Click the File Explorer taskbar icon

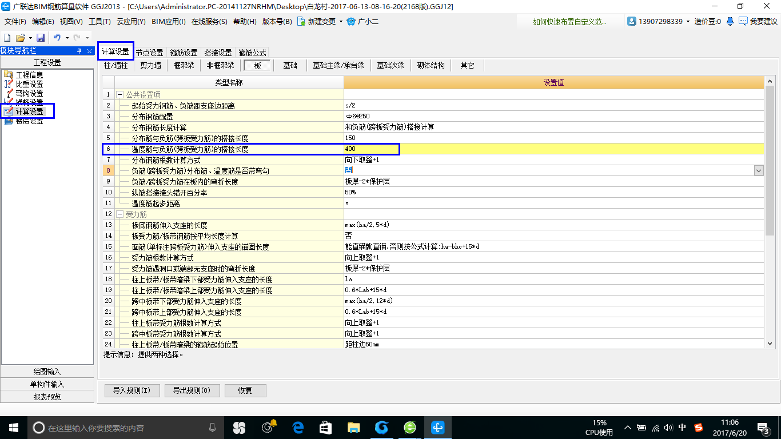354,428
